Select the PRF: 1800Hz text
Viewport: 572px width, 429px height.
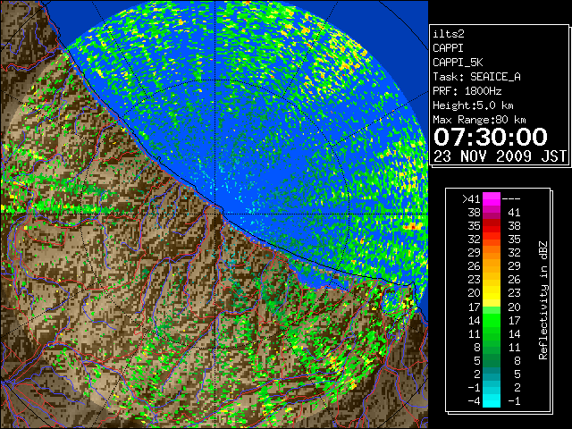point(467,91)
